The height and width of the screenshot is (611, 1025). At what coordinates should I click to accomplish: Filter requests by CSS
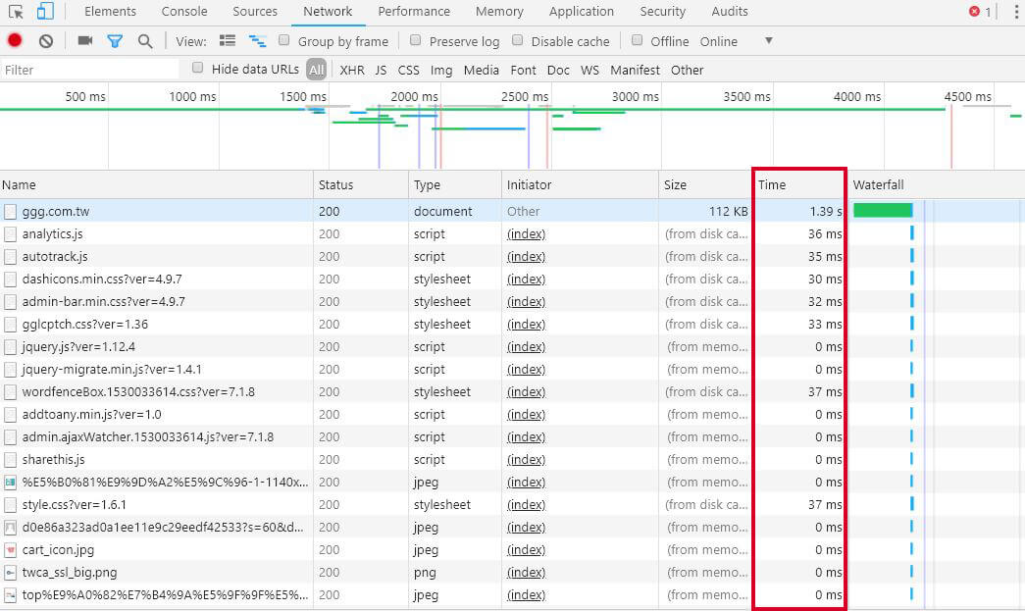[409, 70]
